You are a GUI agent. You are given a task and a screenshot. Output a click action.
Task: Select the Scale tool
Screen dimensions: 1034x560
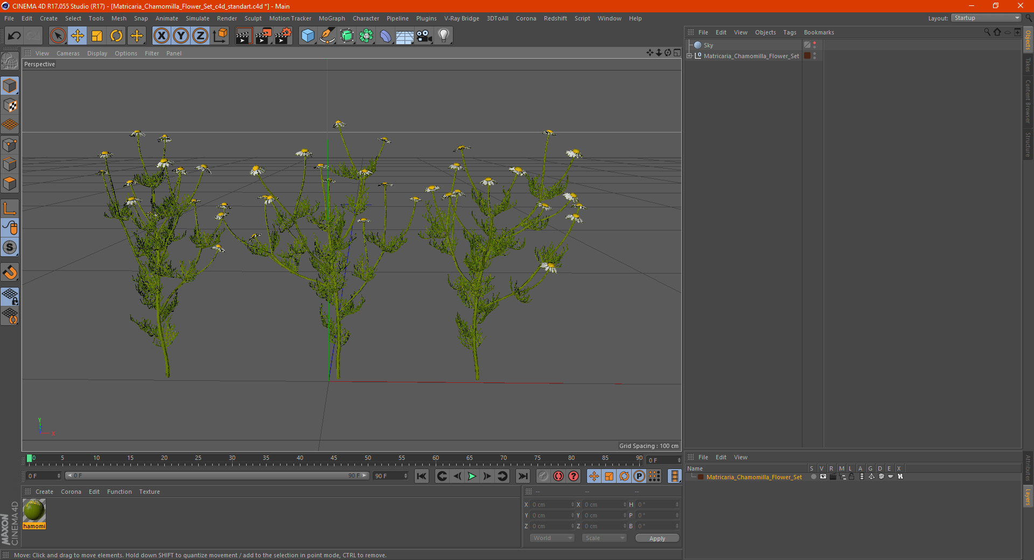click(x=97, y=36)
